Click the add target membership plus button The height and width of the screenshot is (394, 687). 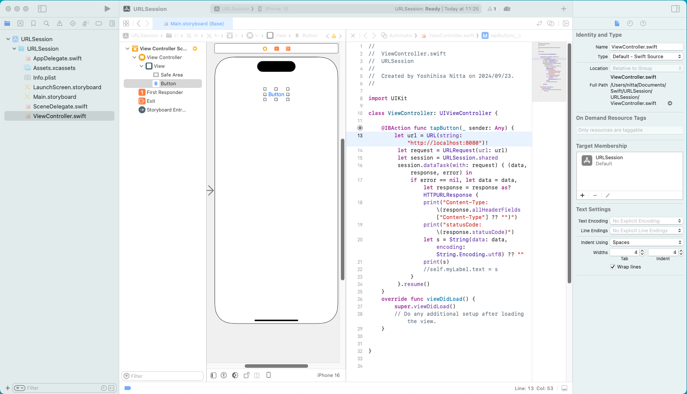(x=582, y=195)
